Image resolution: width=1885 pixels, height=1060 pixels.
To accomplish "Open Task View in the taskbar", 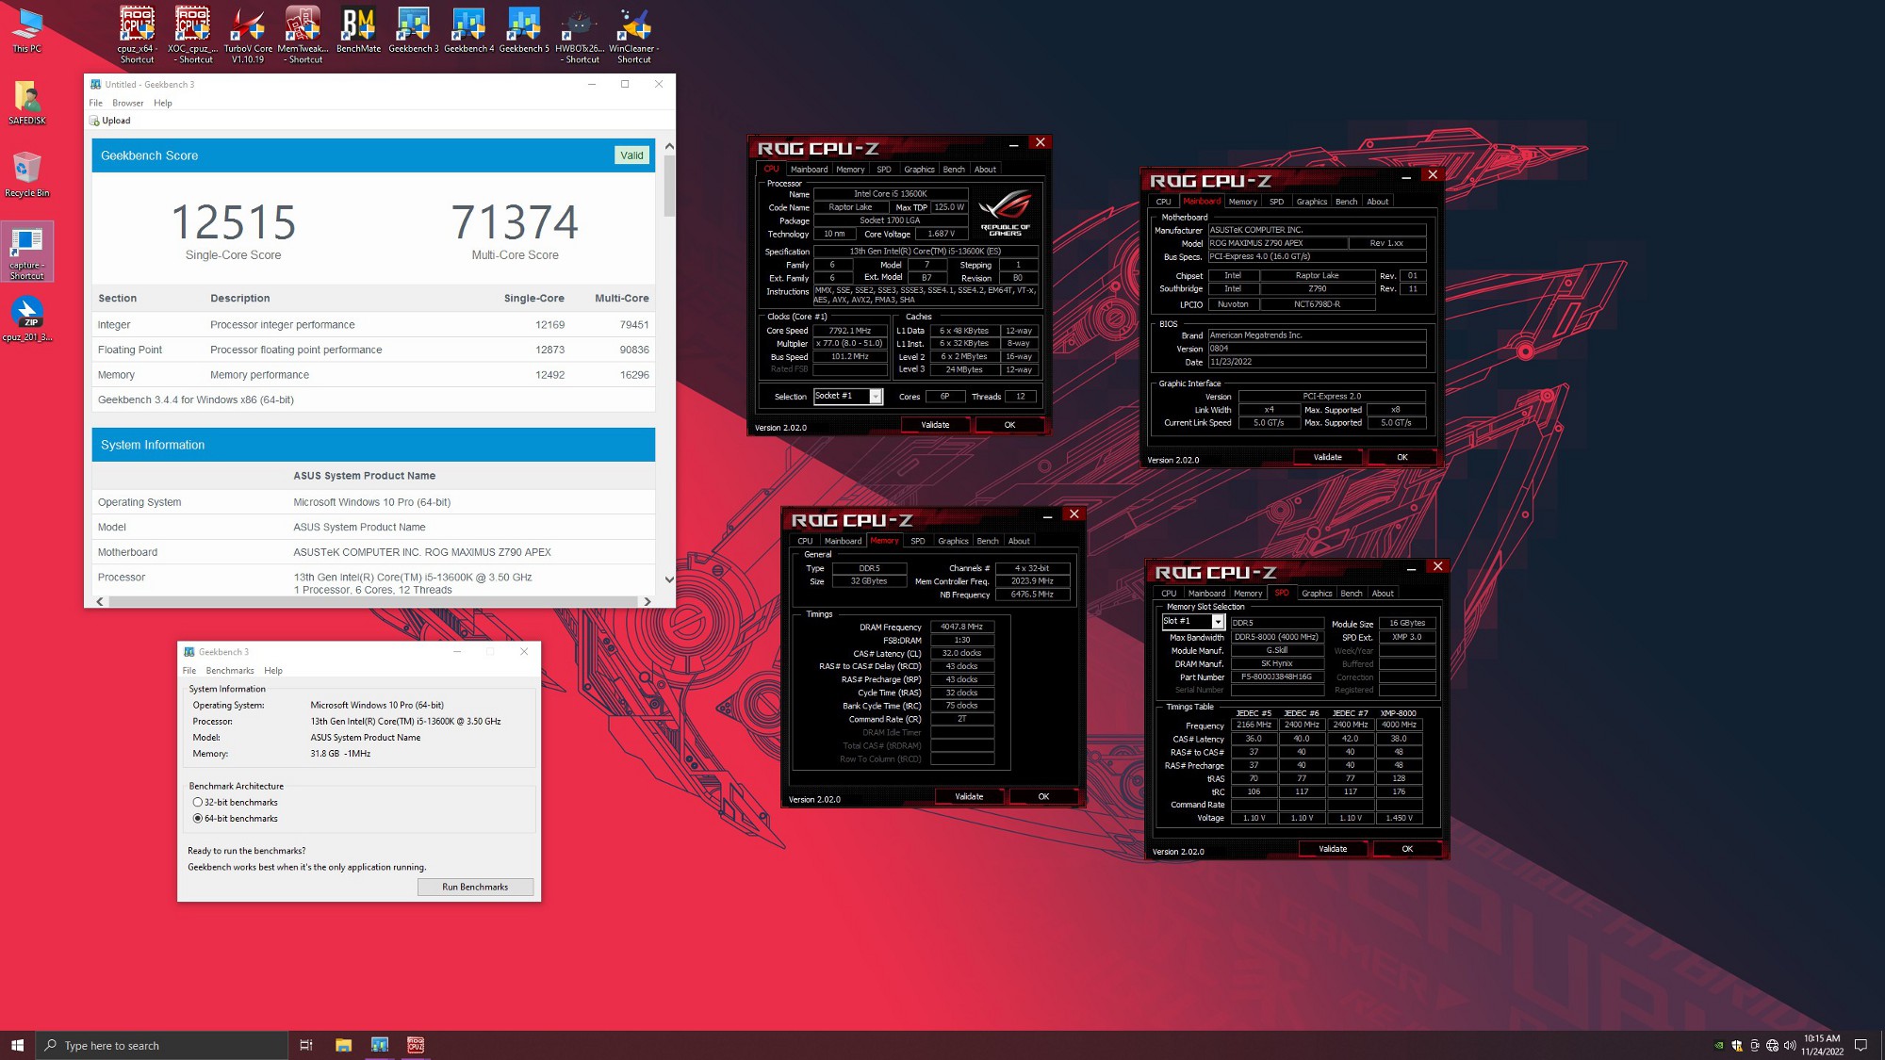I will 306,1045.
